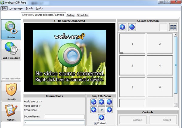Click the blank square button beside layout icon

click(x=163, y=27)
